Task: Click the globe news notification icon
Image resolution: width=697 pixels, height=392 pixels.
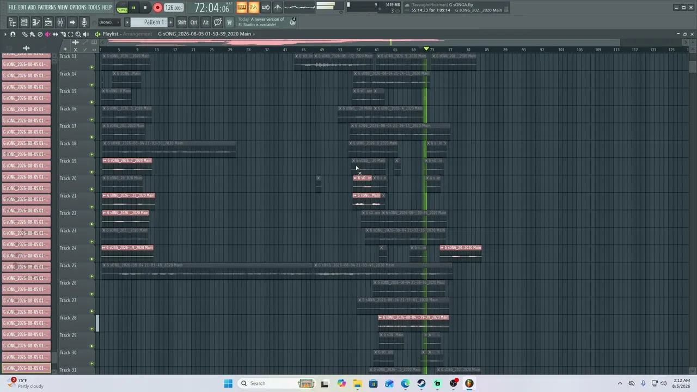Action: pyautogui.click(x=293, y=22)
